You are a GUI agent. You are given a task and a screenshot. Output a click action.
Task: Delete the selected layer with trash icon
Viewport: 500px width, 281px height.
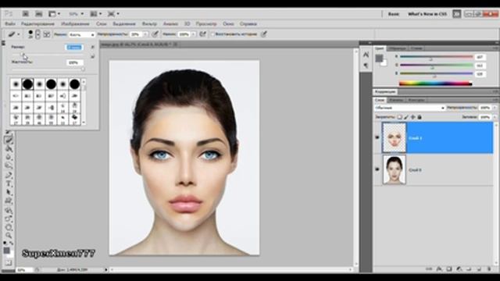pos(489,269)
